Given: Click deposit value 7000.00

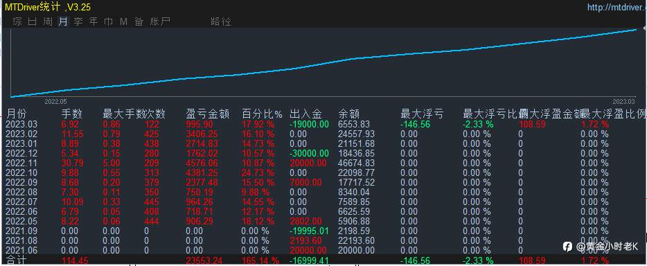Looking at the screenshot, I should click(x=305, y=182).
